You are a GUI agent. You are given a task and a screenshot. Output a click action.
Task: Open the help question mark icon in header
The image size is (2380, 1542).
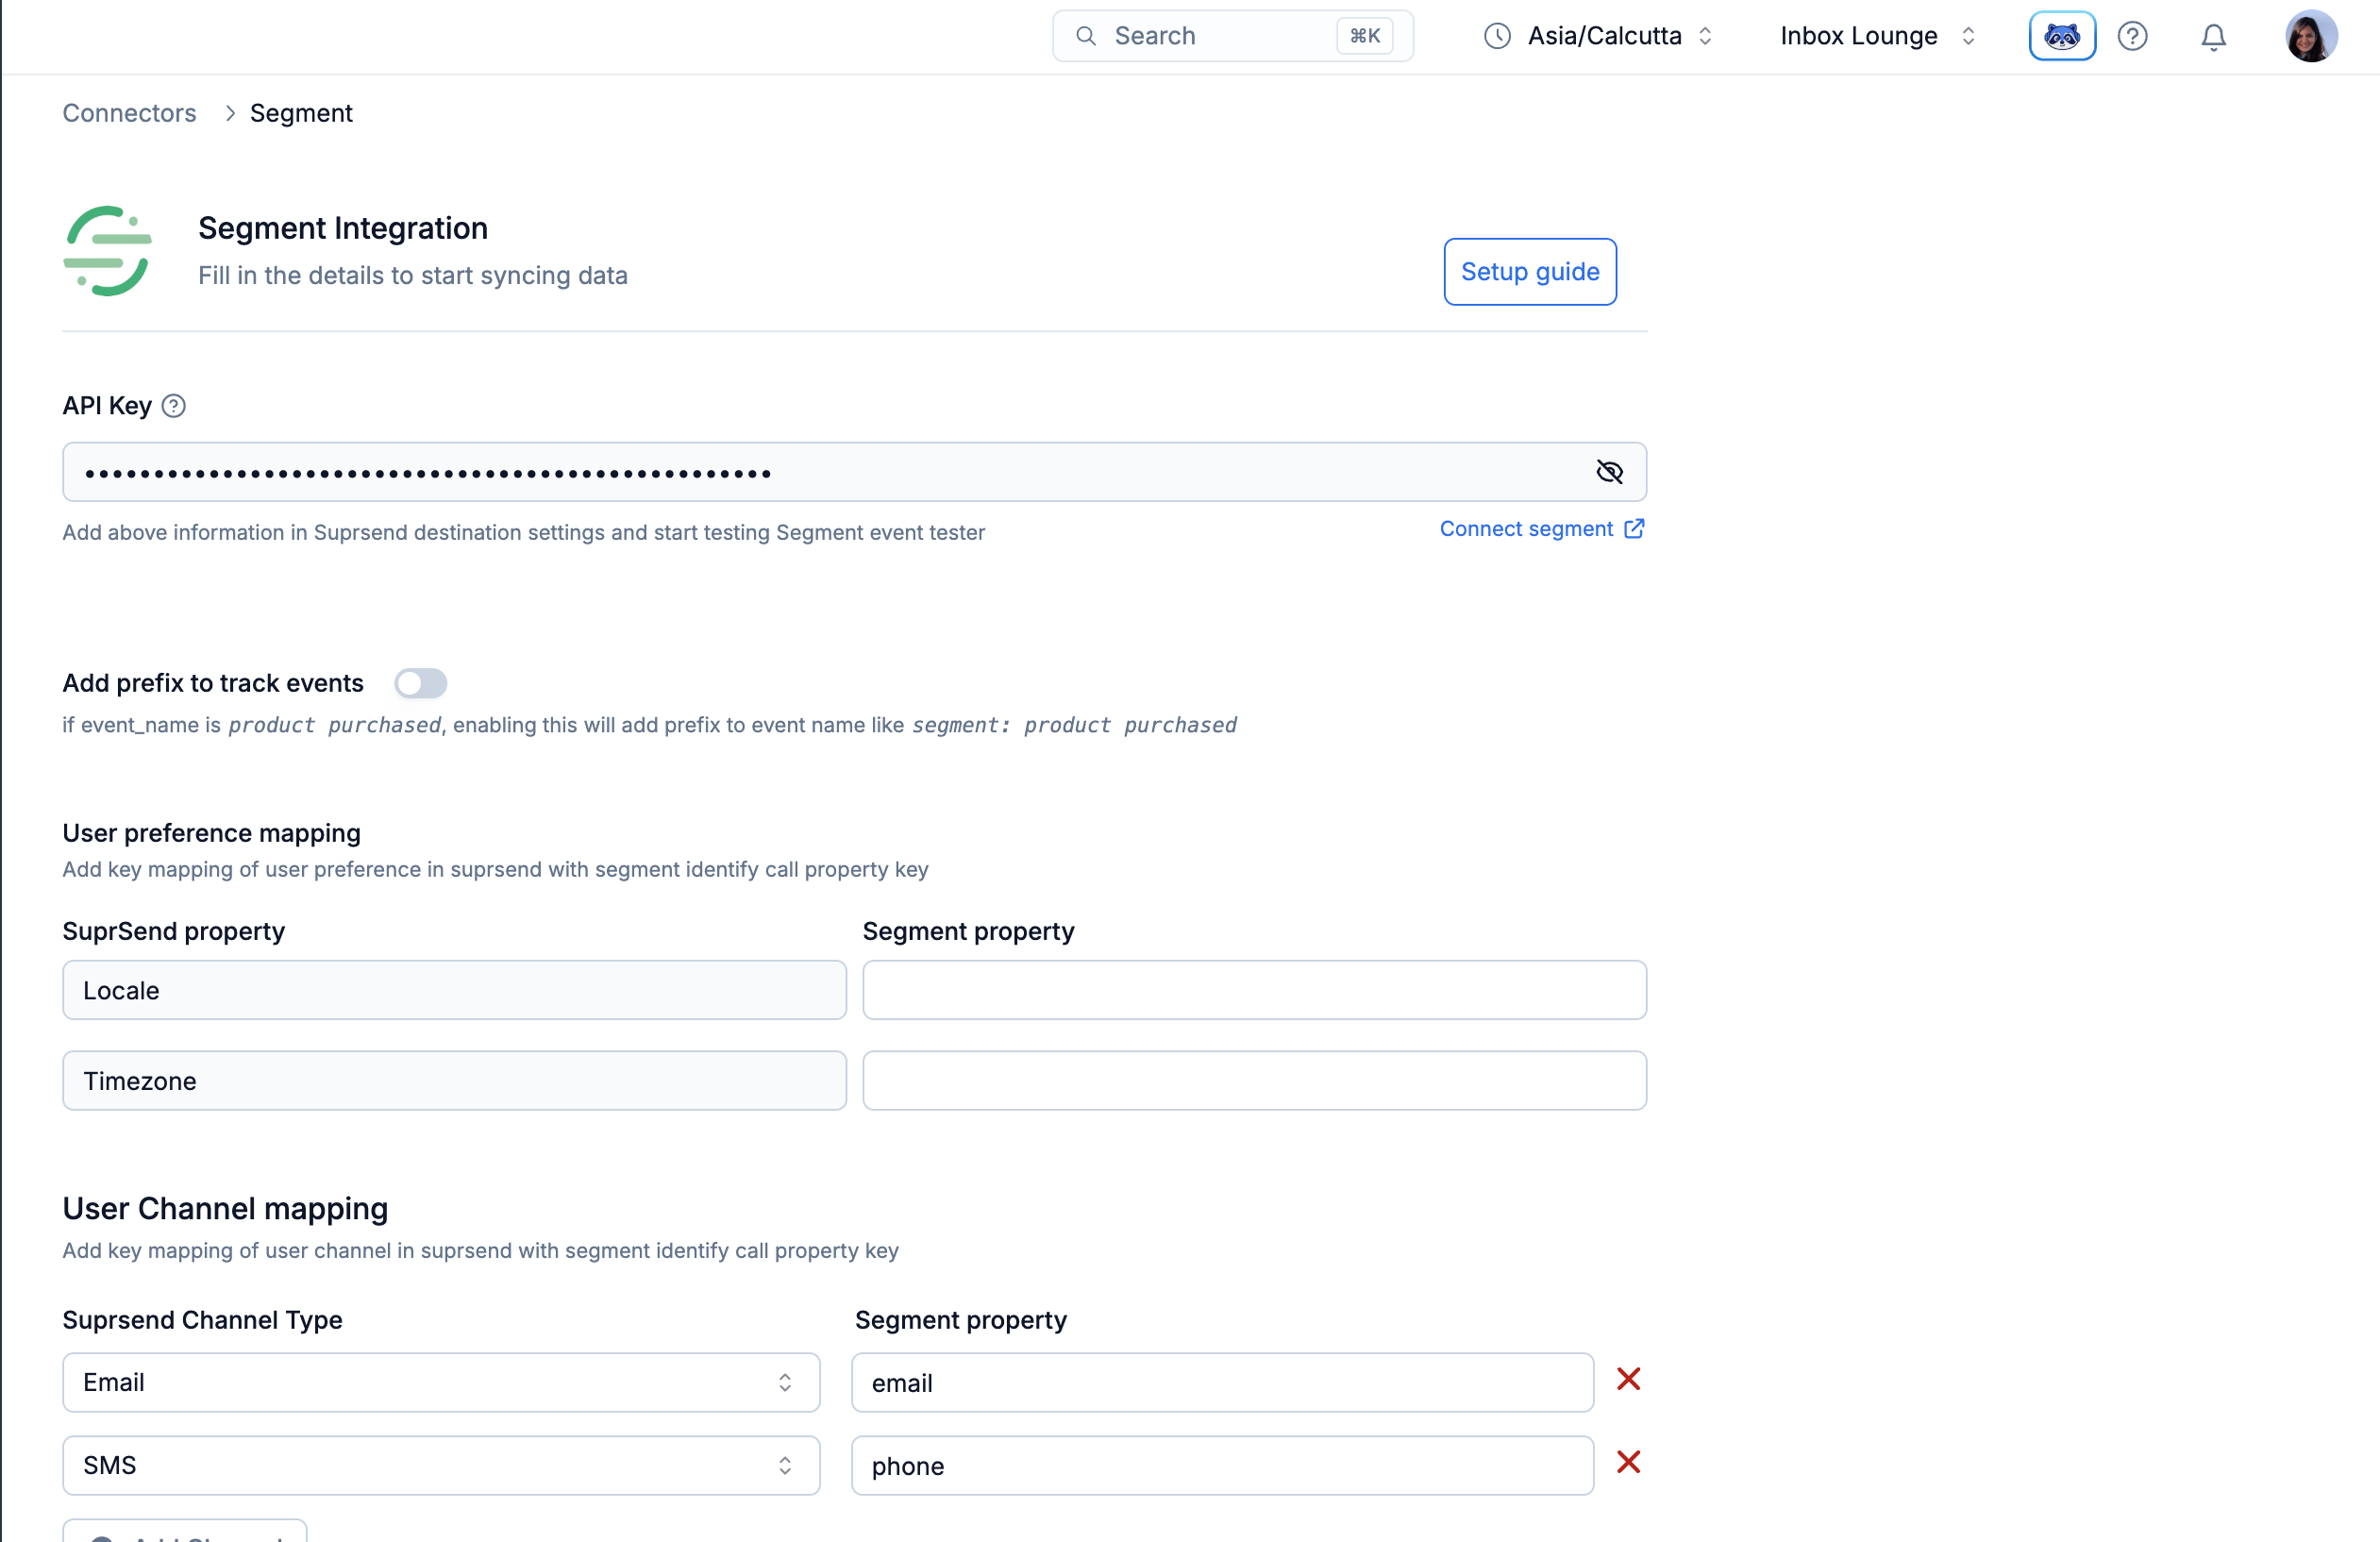(2132, 36)
